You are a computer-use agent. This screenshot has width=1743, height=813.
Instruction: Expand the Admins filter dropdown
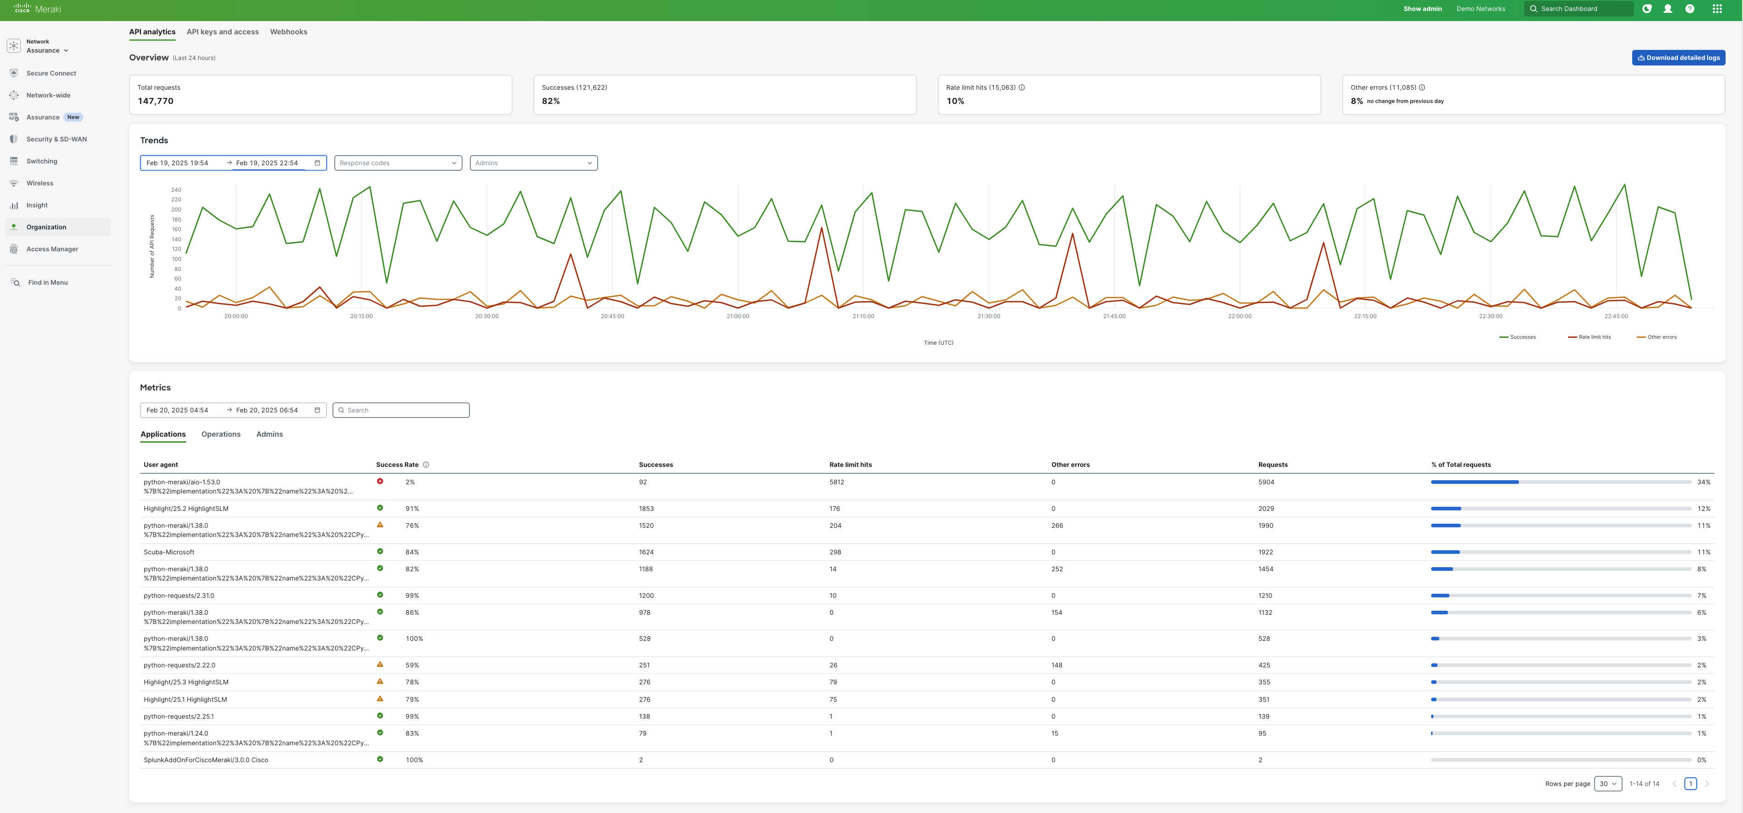pos(533,163)
